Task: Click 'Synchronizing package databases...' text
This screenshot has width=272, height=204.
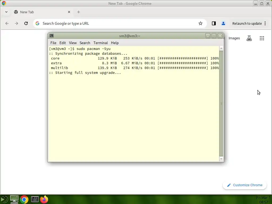Action: point(91,54)
